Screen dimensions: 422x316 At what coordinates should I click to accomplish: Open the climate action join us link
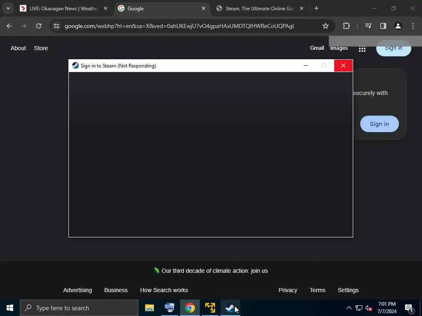pyautogui.click(x=215, y=271)
